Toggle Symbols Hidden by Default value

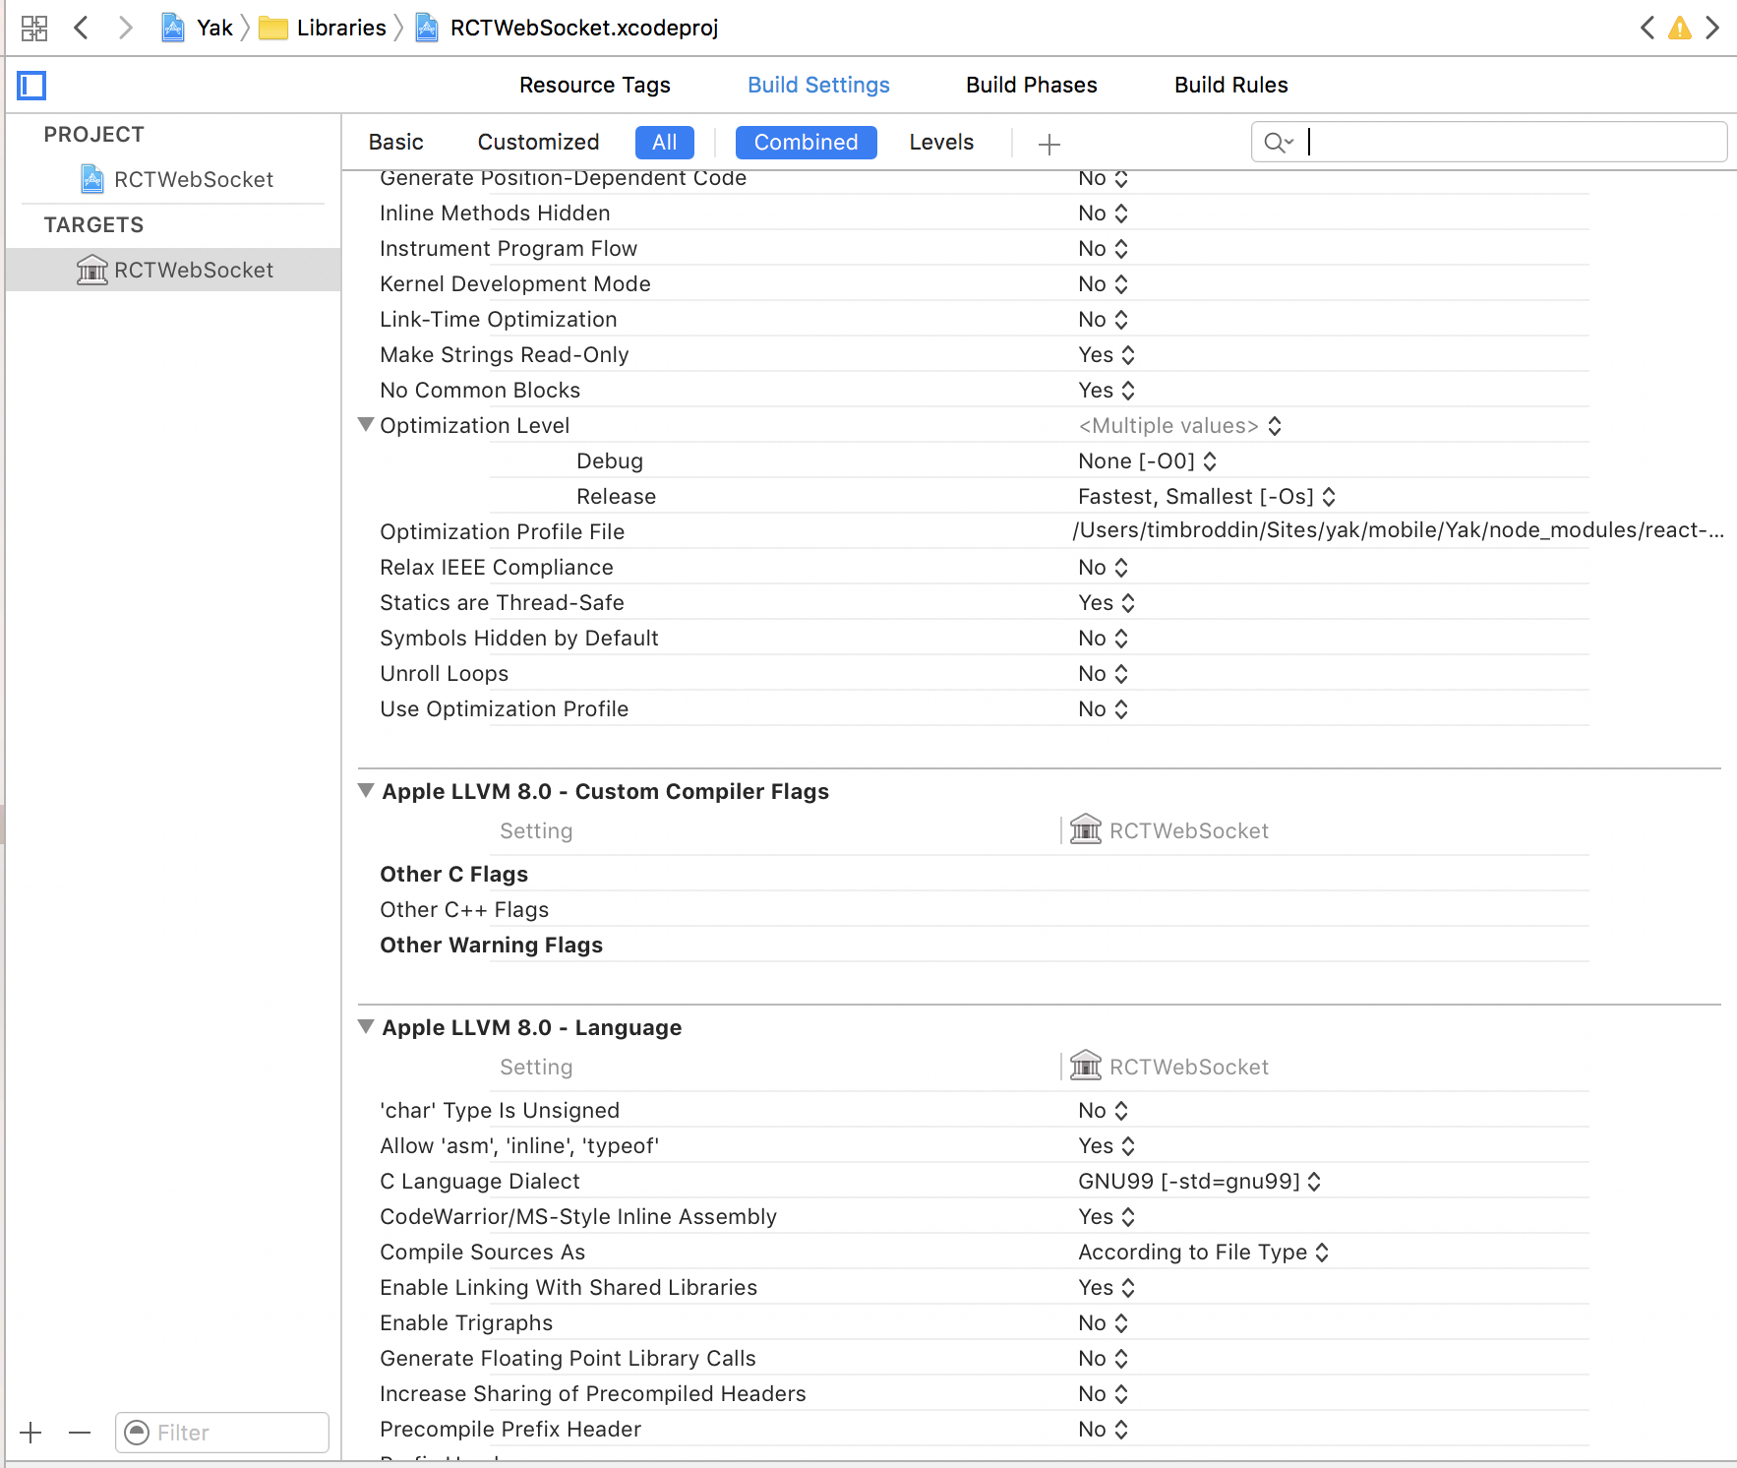1103,639
